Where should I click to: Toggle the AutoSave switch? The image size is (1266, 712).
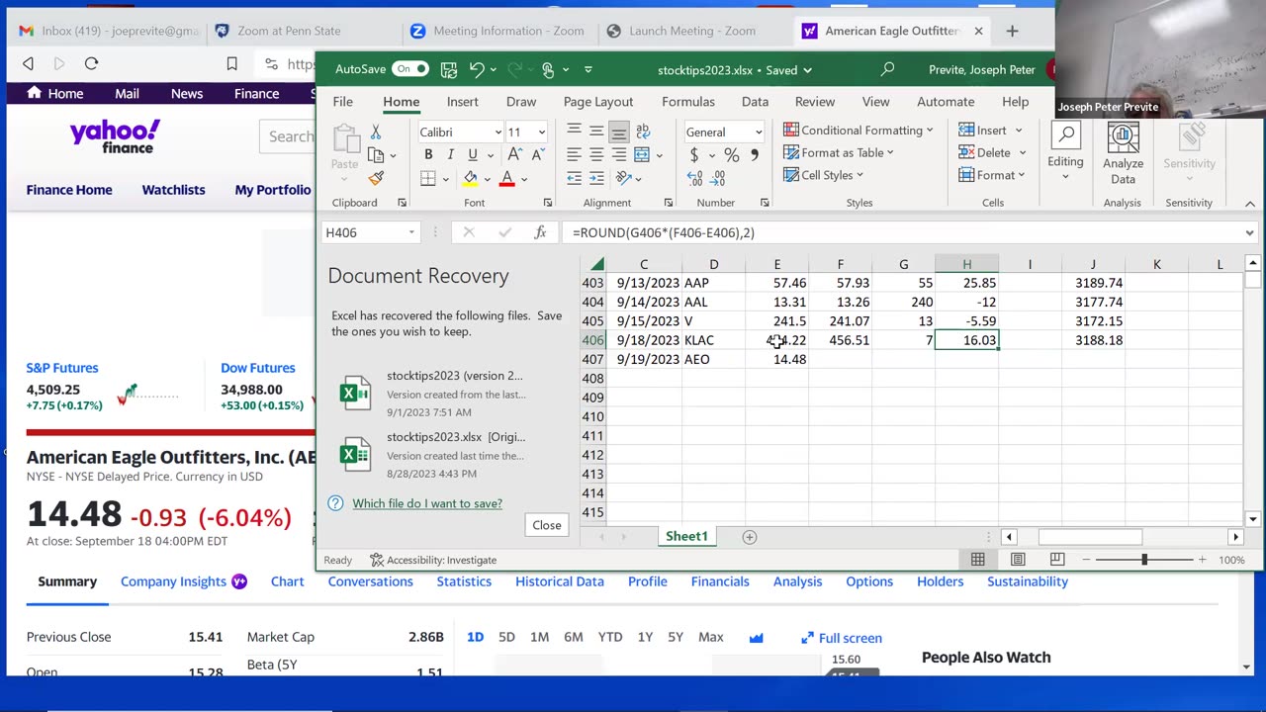point(409,69)
